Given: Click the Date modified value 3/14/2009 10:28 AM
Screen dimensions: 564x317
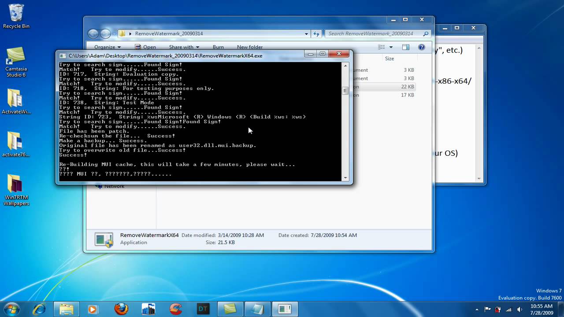Looking at the screenshot, I should pos(241,235).
